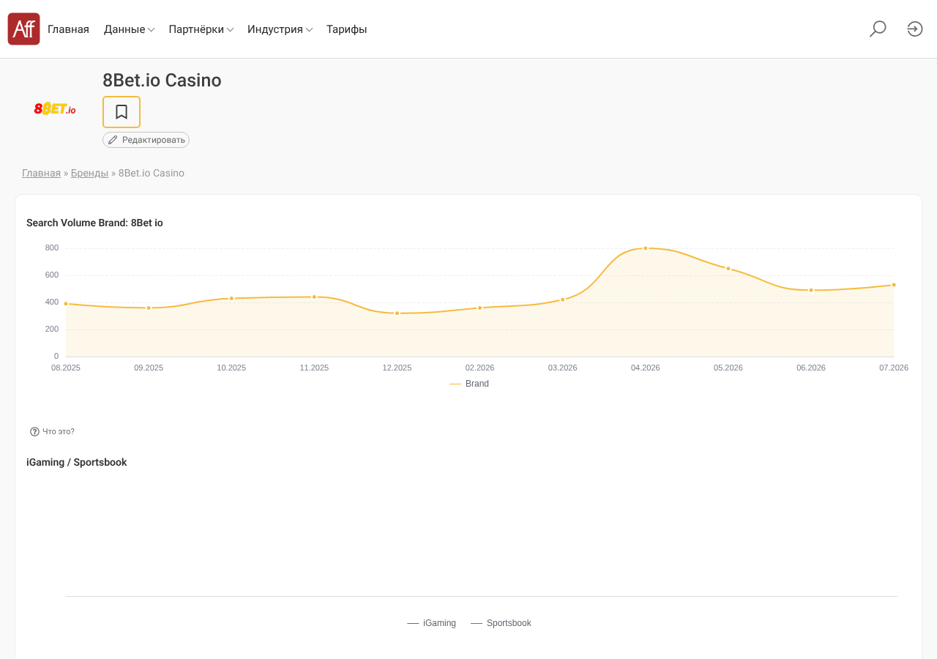
Task: Open the Главная menu item
Action: (x=68, y=29)
